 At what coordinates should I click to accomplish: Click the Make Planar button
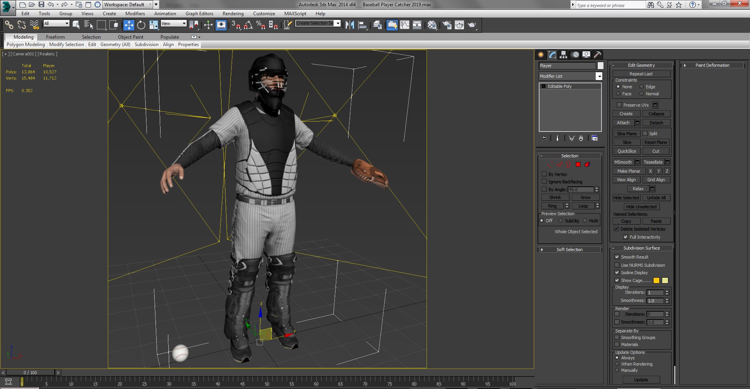tap(629, 171)
